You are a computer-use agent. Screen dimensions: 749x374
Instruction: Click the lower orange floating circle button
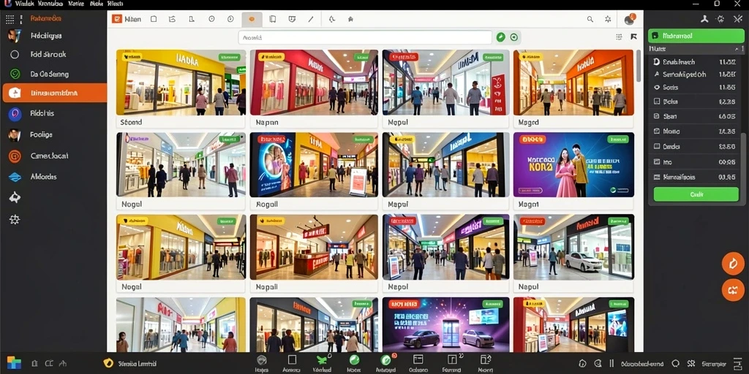coord(733,289)
